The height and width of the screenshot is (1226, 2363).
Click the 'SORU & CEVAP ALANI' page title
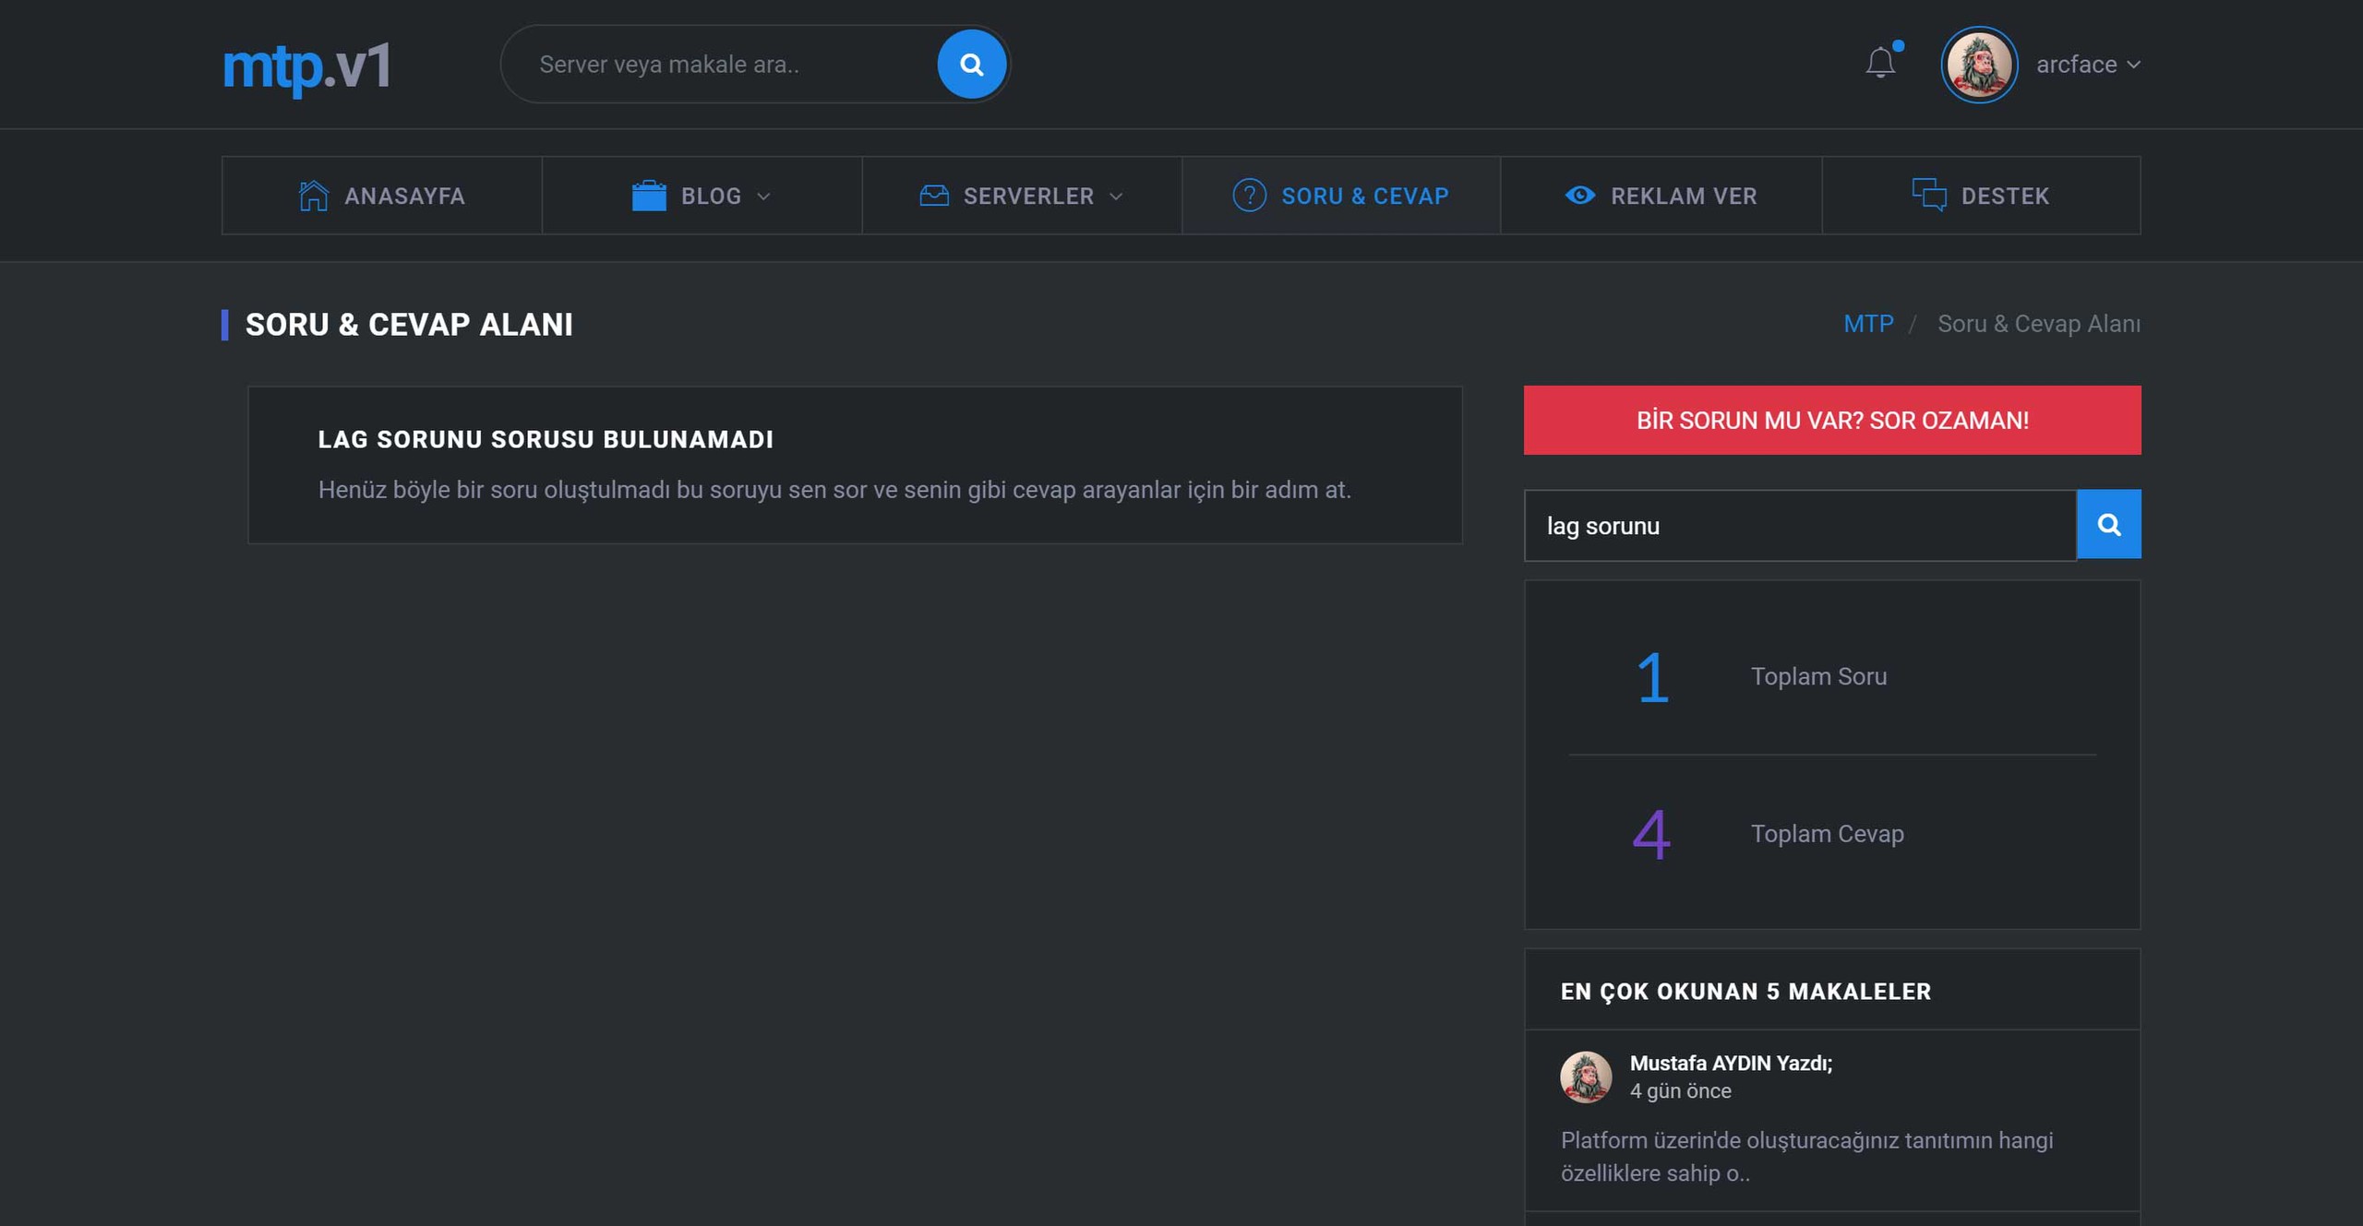coord(409,325)
